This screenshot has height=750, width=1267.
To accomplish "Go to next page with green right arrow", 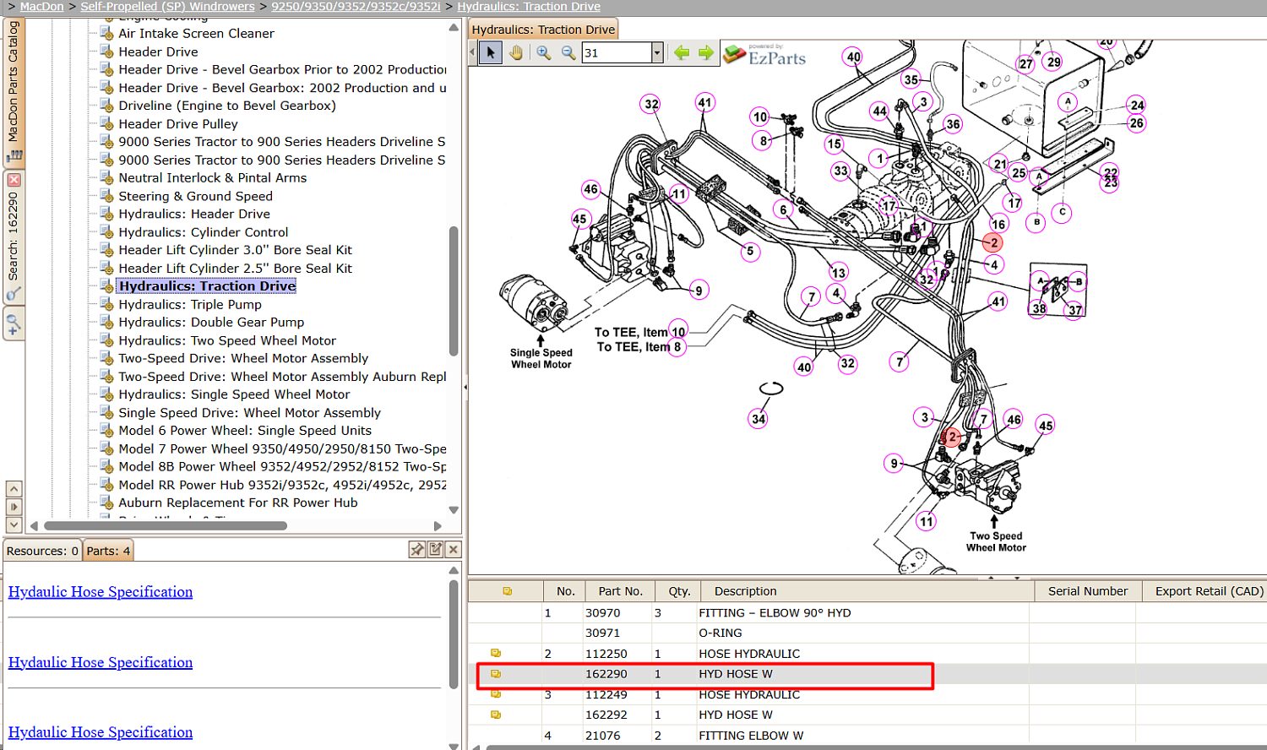I will [706, 52].
